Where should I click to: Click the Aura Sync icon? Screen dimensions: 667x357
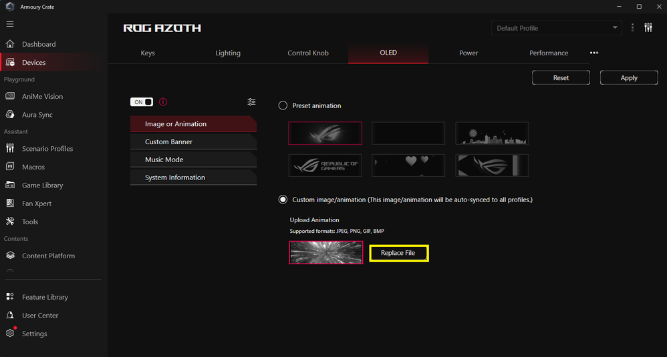pyautogui.click(x=10, y=115)
